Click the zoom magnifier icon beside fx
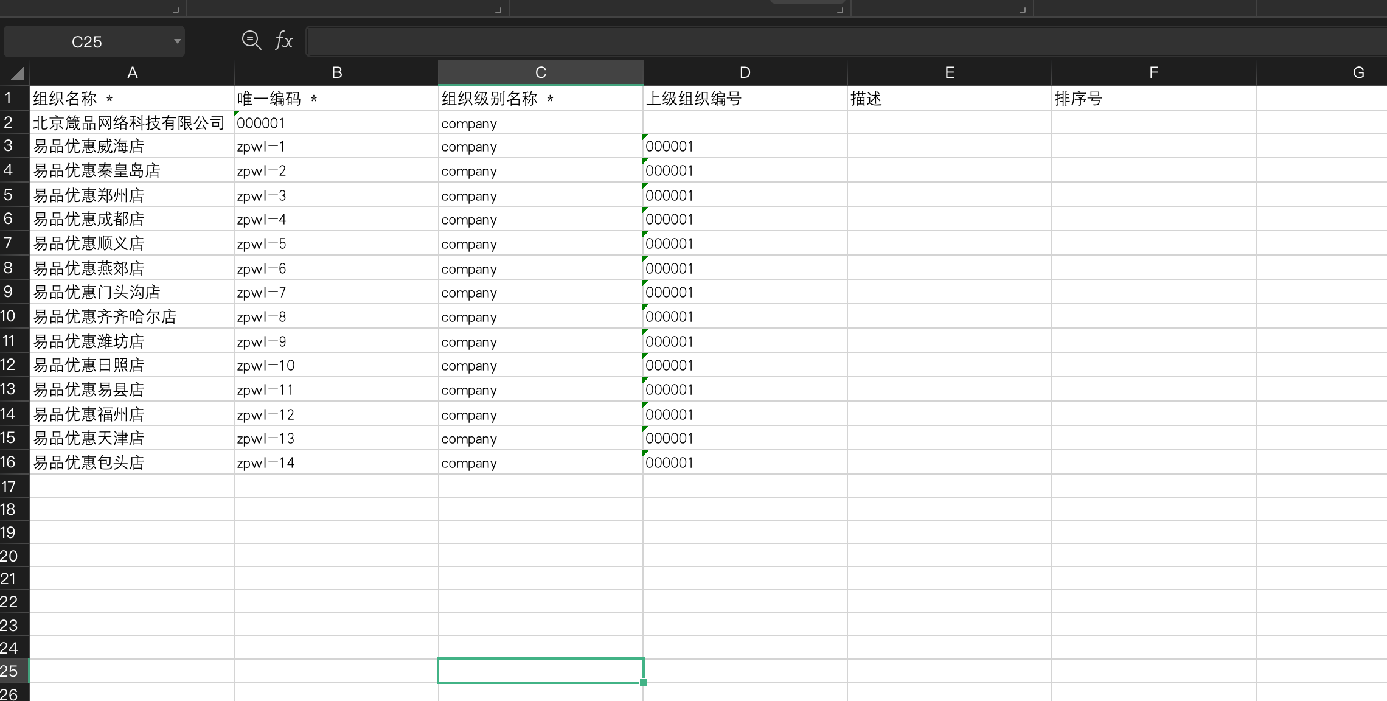The image size is (1387, 701). click(251, 41)
